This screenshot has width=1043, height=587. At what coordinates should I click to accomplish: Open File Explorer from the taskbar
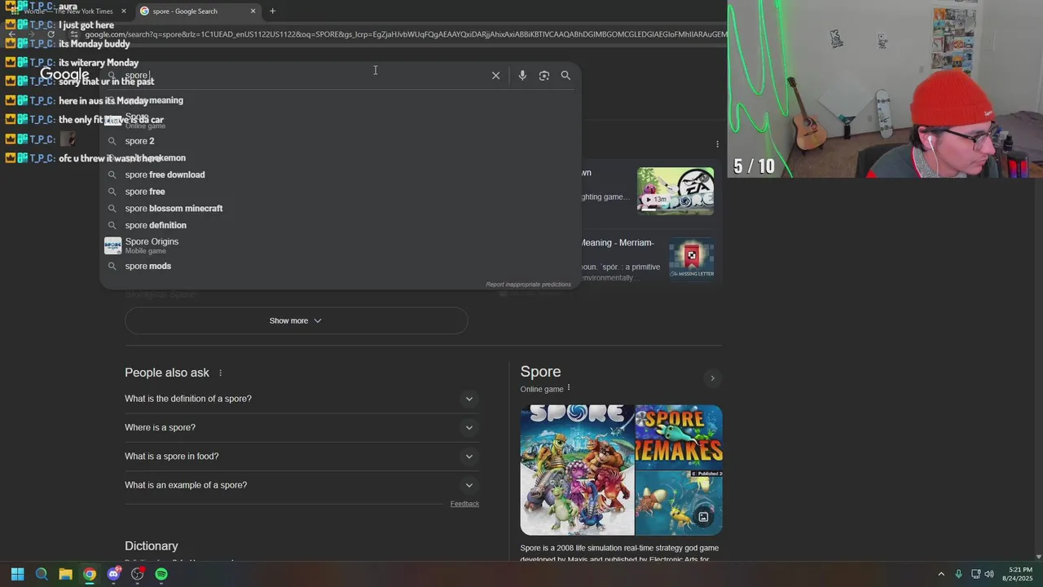pos(65,574)
